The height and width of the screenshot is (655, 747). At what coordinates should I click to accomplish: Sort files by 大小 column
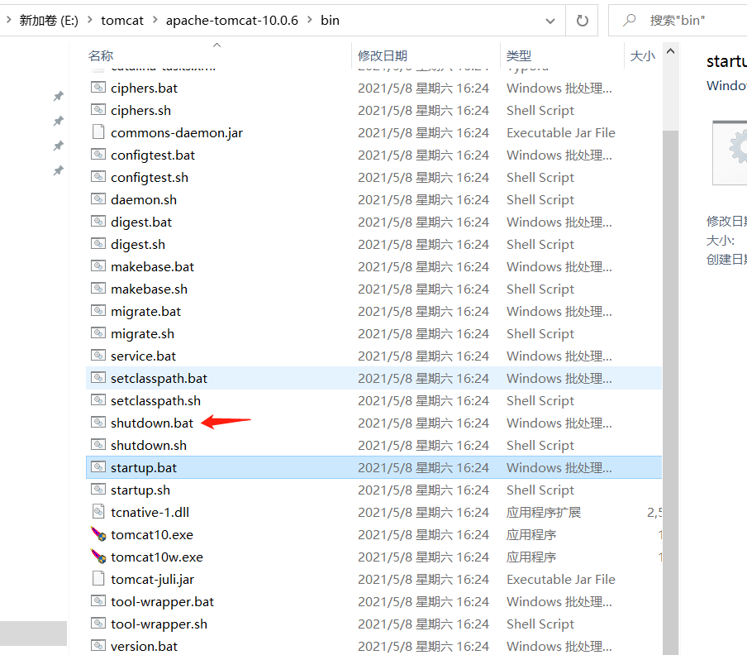click(x=643, y=55)
